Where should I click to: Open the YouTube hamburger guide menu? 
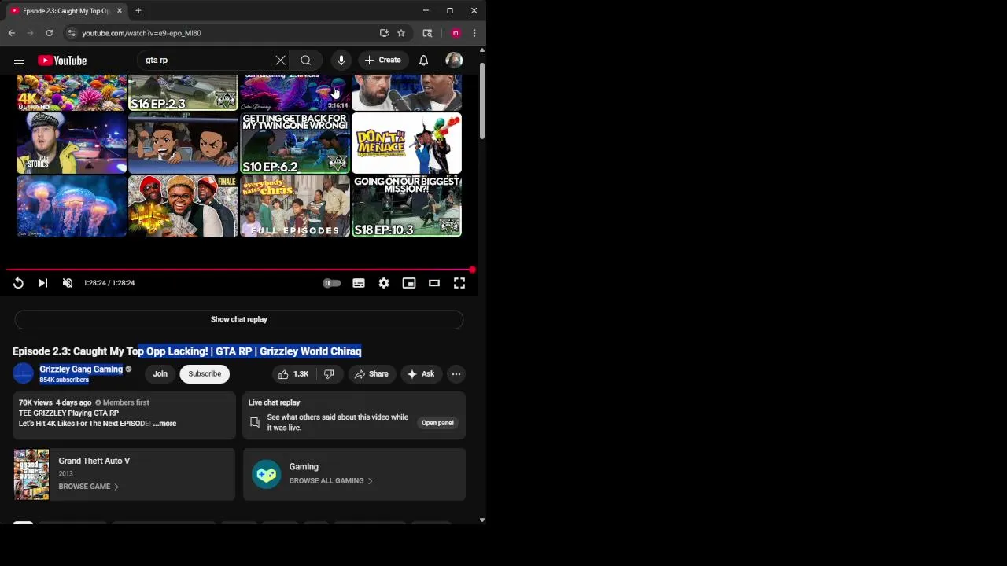(19, 61)
